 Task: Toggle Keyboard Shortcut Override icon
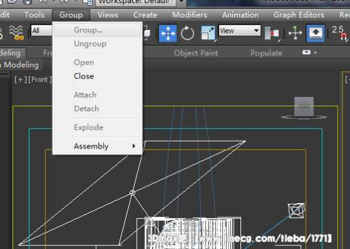(x=315, y=33)
